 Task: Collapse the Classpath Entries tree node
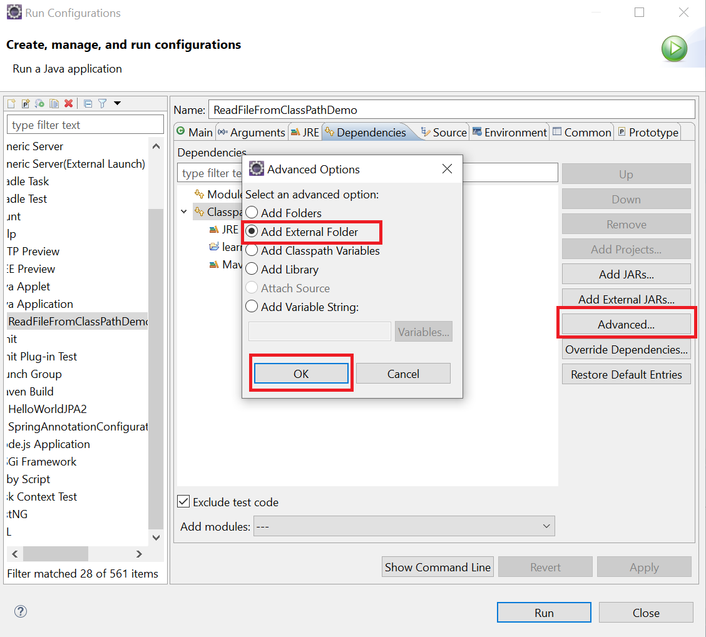[x=184, y=212]
